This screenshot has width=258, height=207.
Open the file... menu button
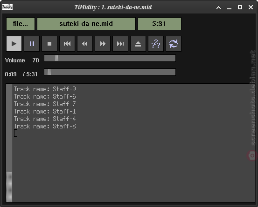coord(21,24)
